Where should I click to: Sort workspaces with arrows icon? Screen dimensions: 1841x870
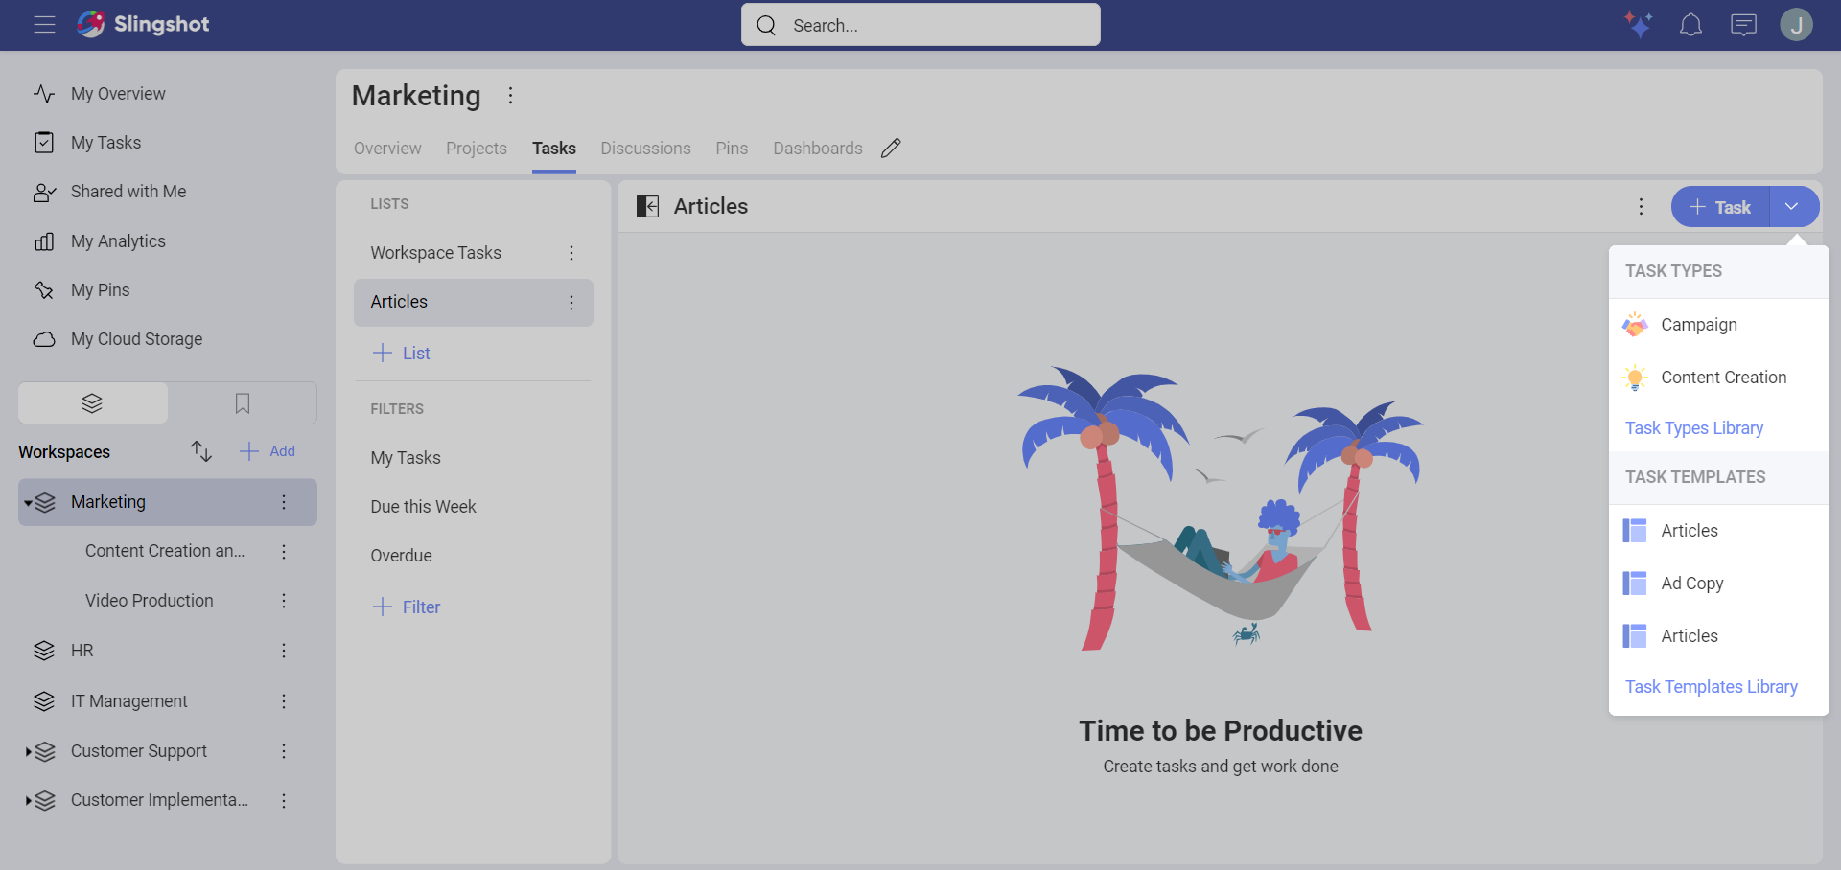200,451
